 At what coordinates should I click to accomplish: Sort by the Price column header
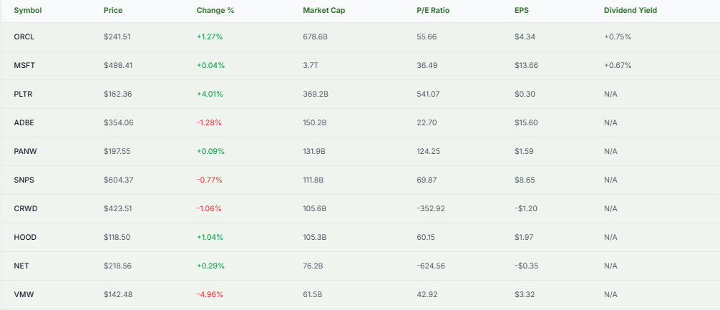click(113, 11)
